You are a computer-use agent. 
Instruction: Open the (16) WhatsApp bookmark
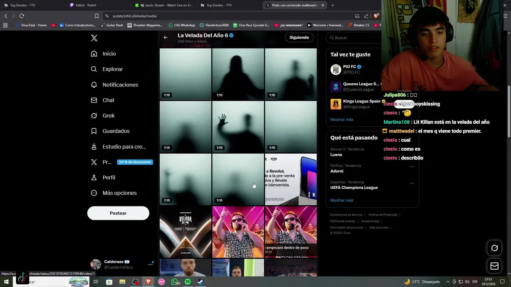coord(182,25)
